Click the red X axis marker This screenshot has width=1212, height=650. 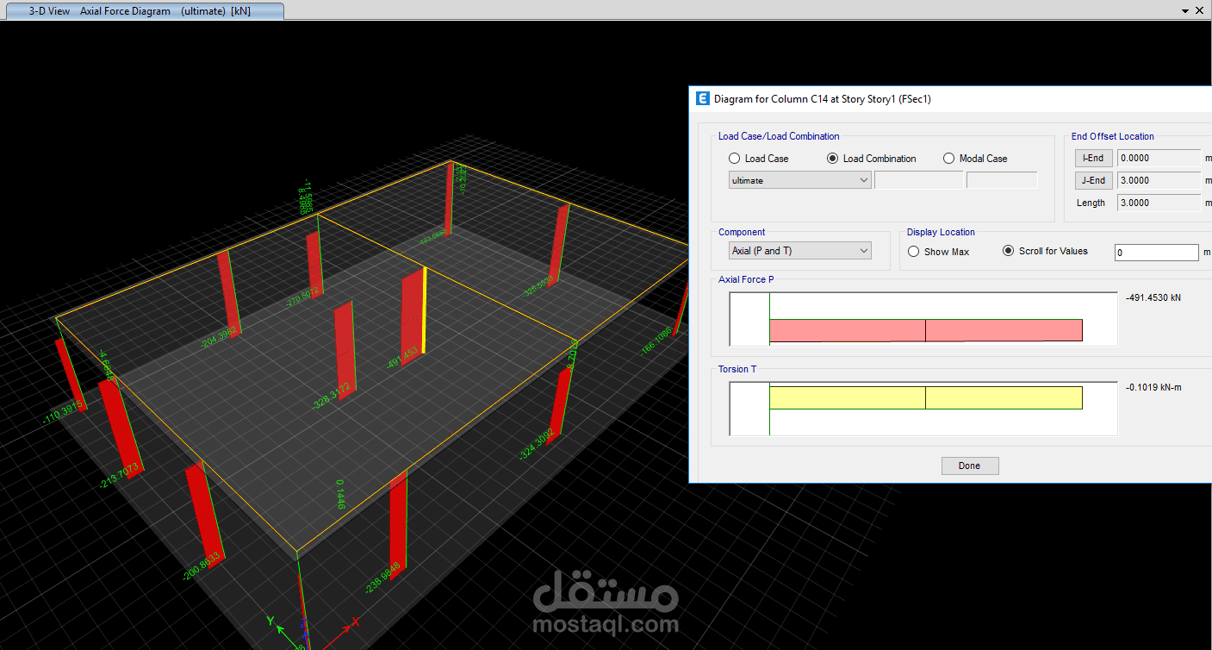pos(355,620)
